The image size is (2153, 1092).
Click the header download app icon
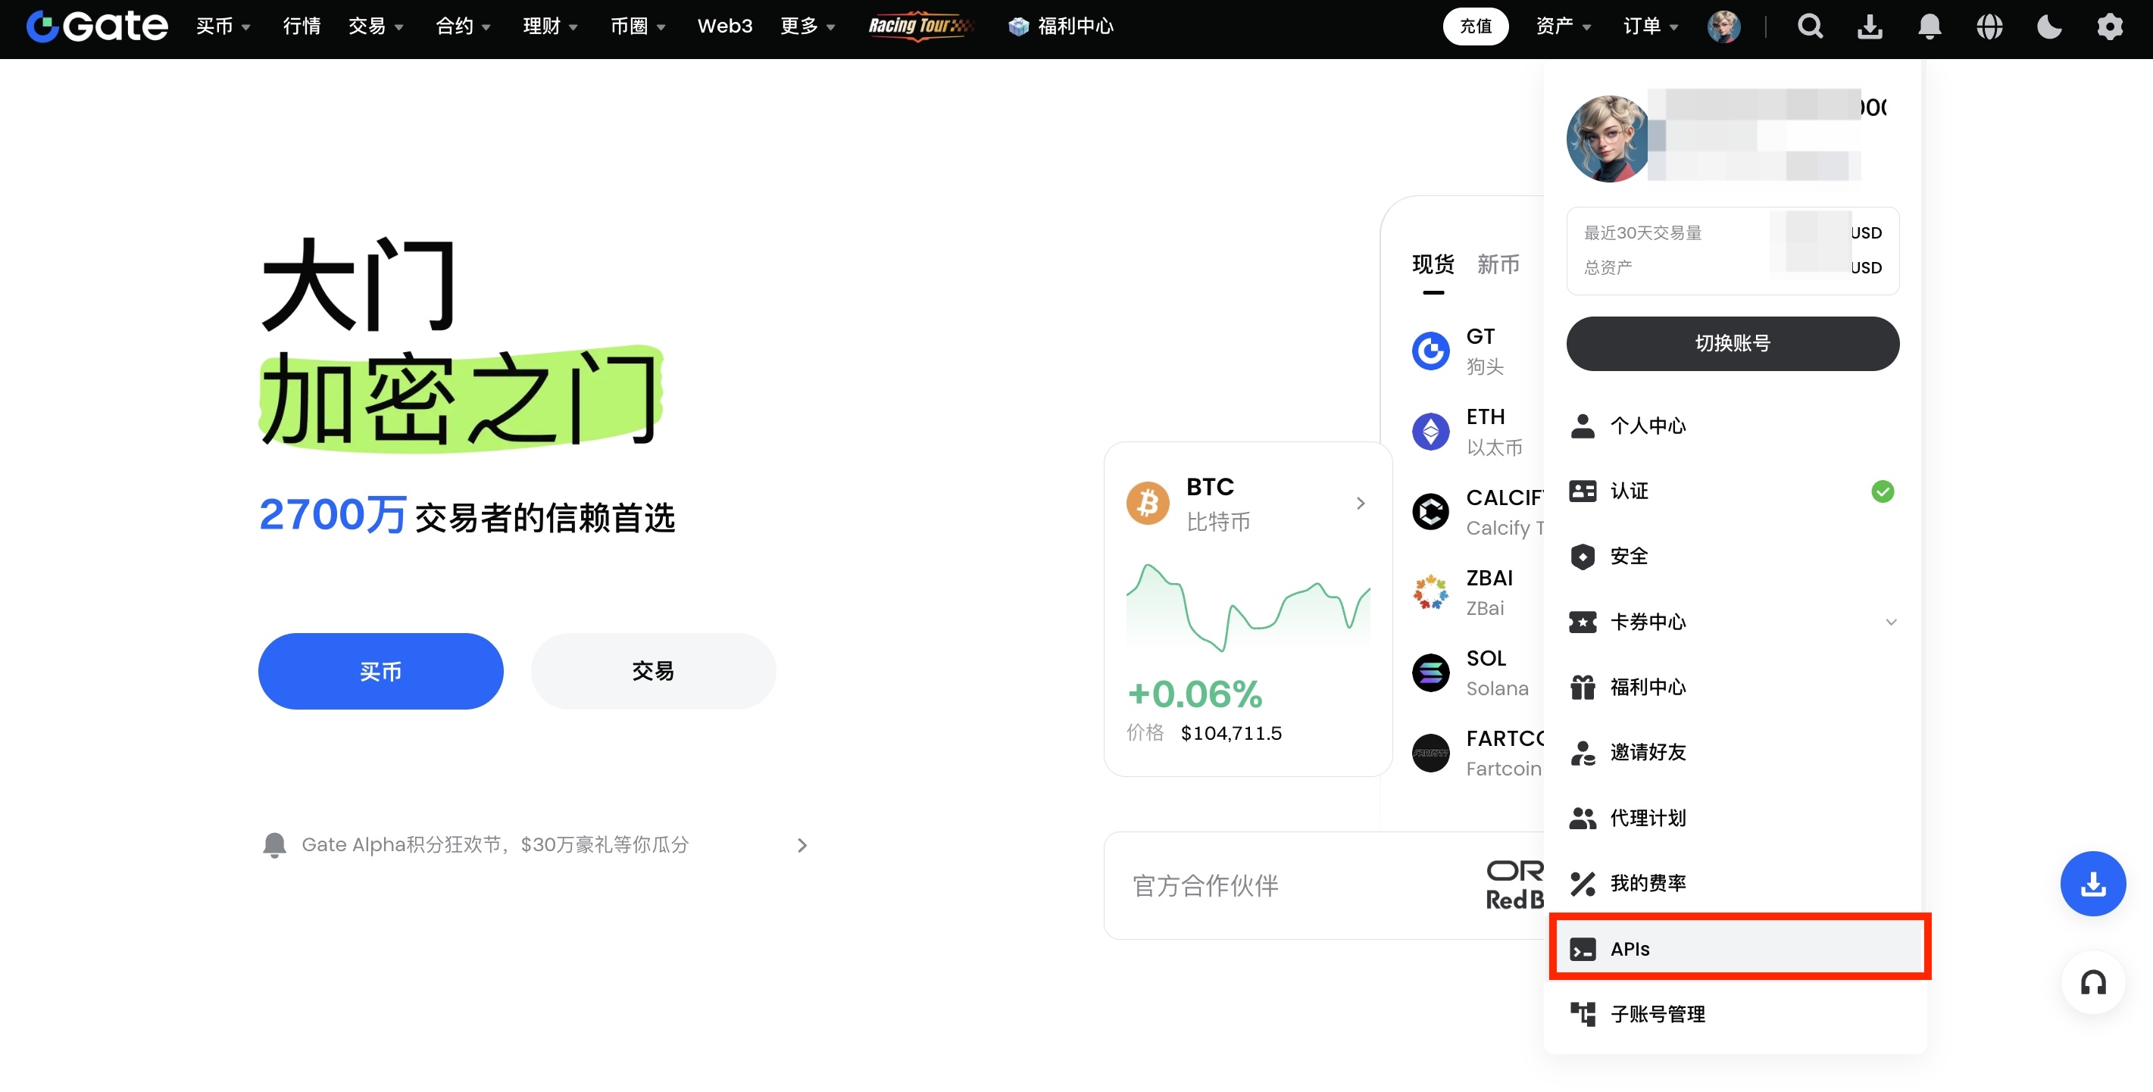[x=1870, y=27]
